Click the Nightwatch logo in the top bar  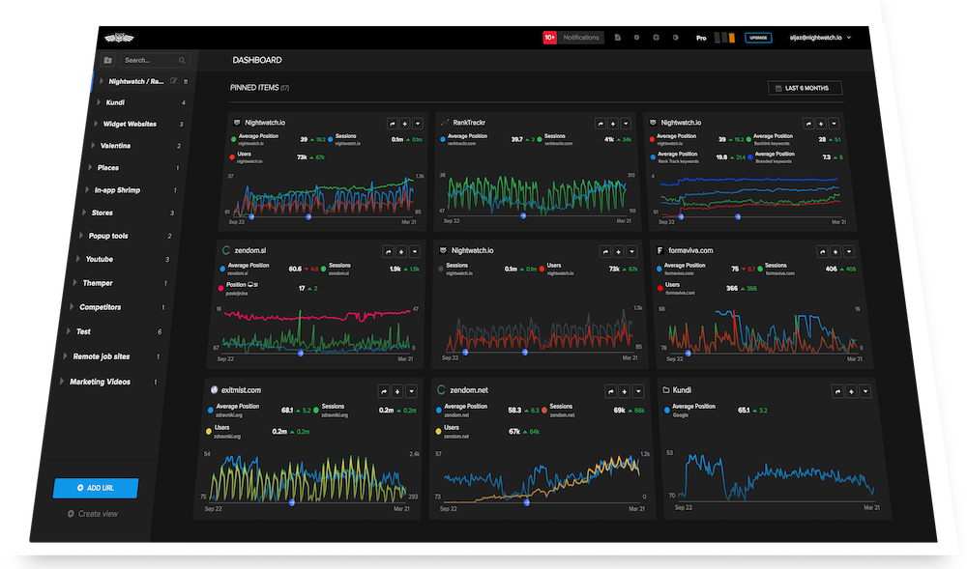(119, 39)
